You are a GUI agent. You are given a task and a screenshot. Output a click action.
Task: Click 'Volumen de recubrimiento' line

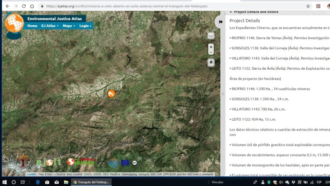point(280,155)
